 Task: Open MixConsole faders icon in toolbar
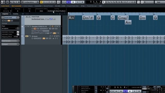(16, 2)
